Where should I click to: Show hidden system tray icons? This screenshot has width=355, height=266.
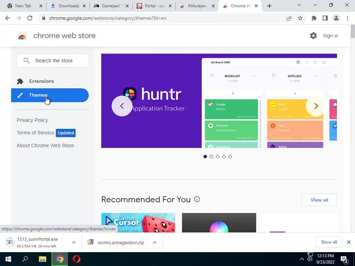coord(302,259)
